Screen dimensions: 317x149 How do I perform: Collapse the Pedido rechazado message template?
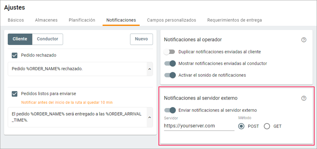tap(149, 69)
